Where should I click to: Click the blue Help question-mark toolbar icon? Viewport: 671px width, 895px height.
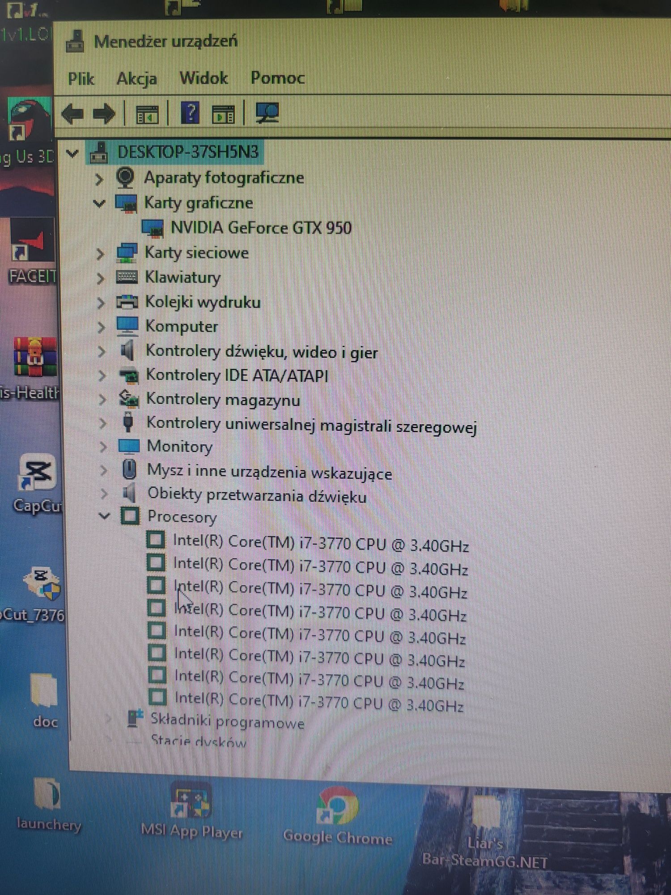point(190,112)
